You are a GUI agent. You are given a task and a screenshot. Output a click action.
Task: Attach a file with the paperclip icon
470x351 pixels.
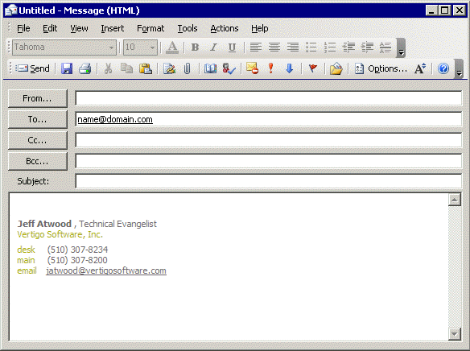click(187, 68)
